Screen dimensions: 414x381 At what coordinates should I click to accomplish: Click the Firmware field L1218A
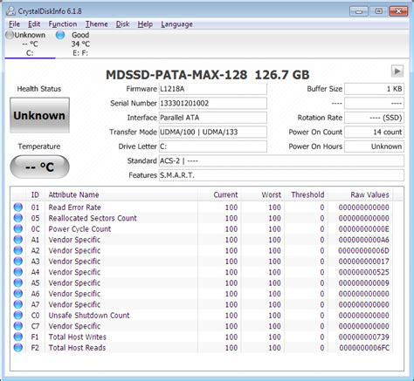point(213,89)
